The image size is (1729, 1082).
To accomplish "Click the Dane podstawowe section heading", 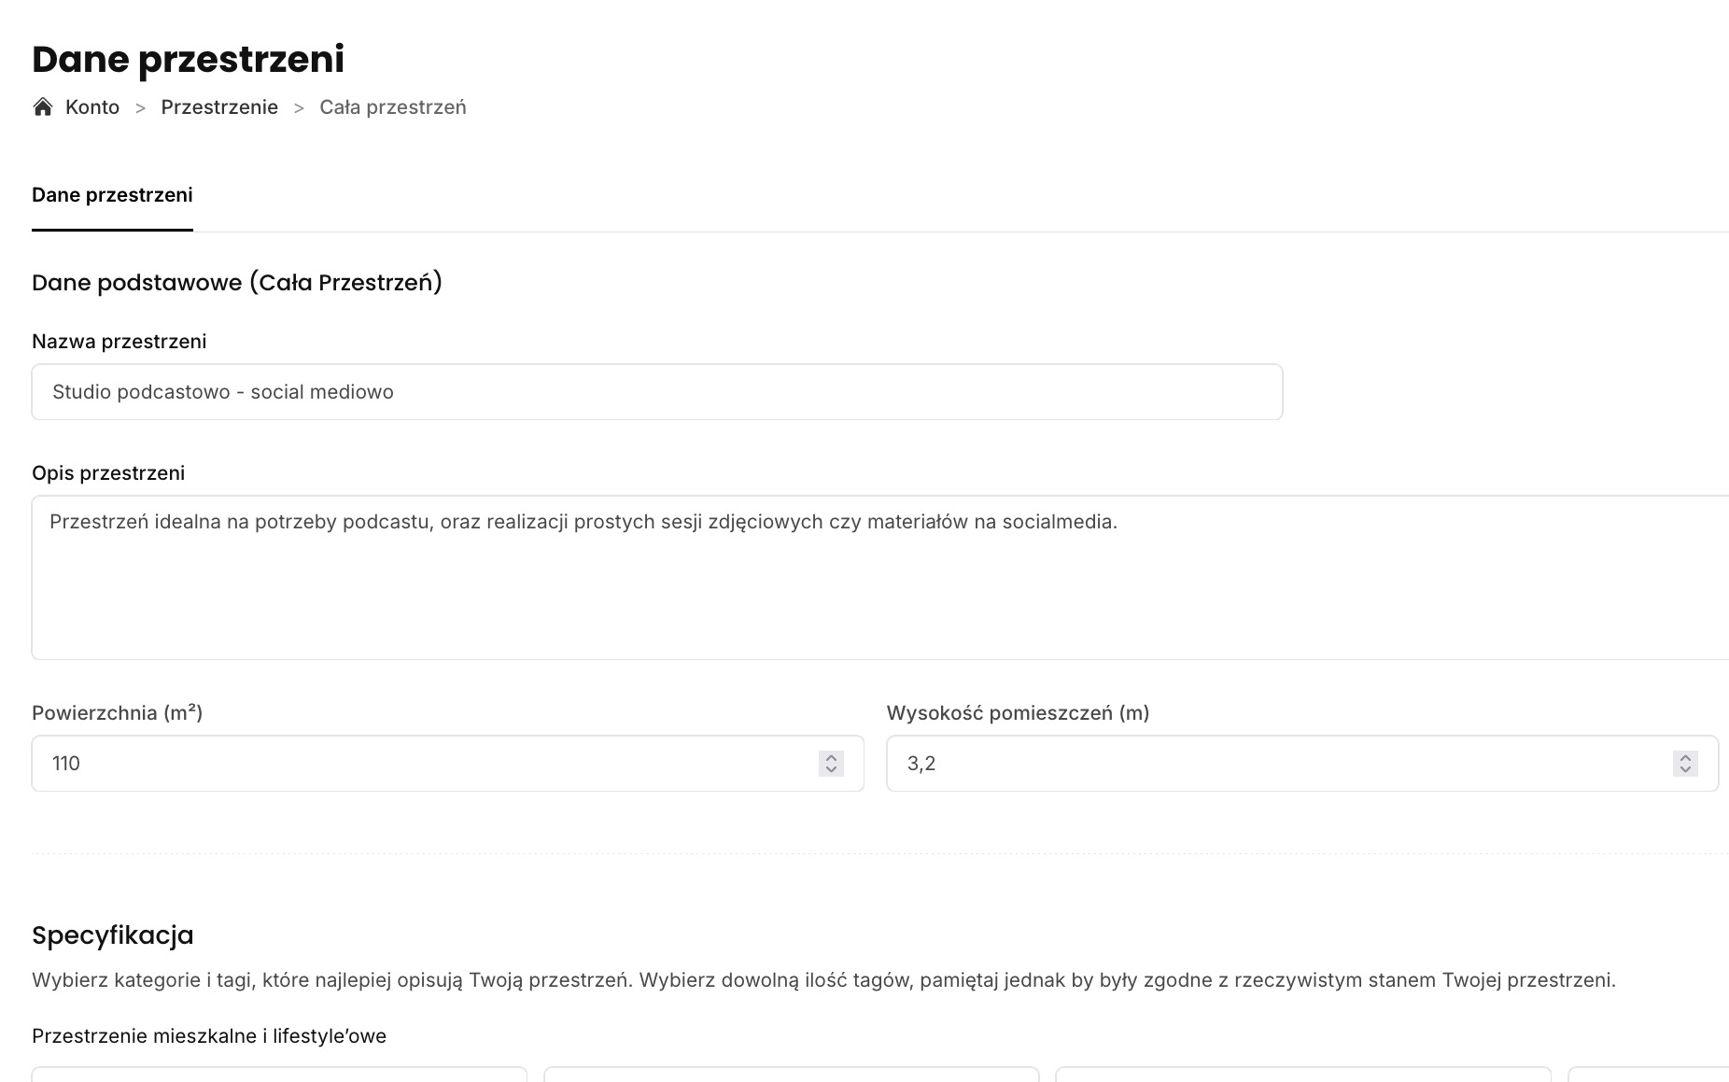I will 236,283.
